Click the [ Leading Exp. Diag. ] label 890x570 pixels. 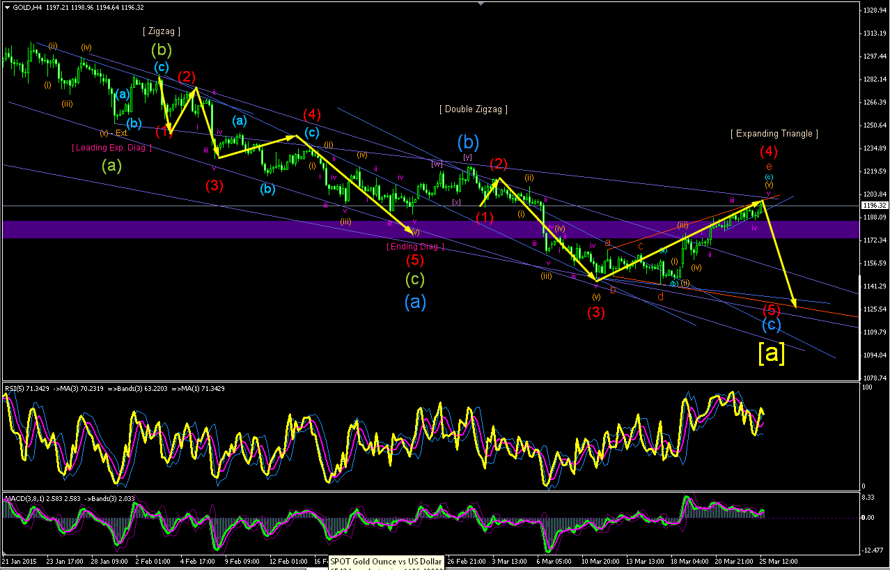tap(111, 148)
